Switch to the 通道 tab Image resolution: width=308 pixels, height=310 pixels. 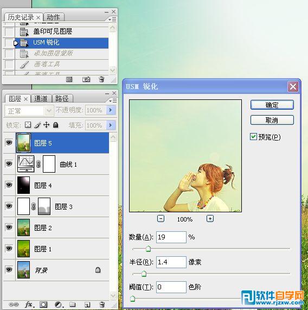pyautogui.click(x=41, y=98)
